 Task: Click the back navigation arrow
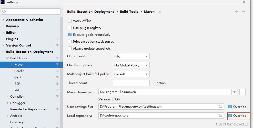pyautogui.click(x=237, y=11)
